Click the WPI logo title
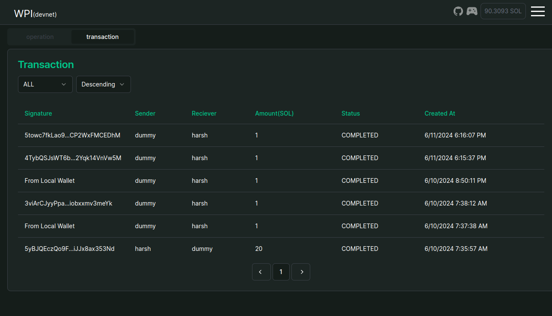This screenshot has width=552, height=316. click(x=23, y=13)
